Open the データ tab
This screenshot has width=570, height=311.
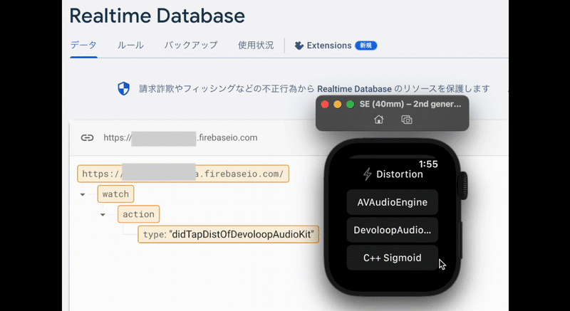[83, 46]
